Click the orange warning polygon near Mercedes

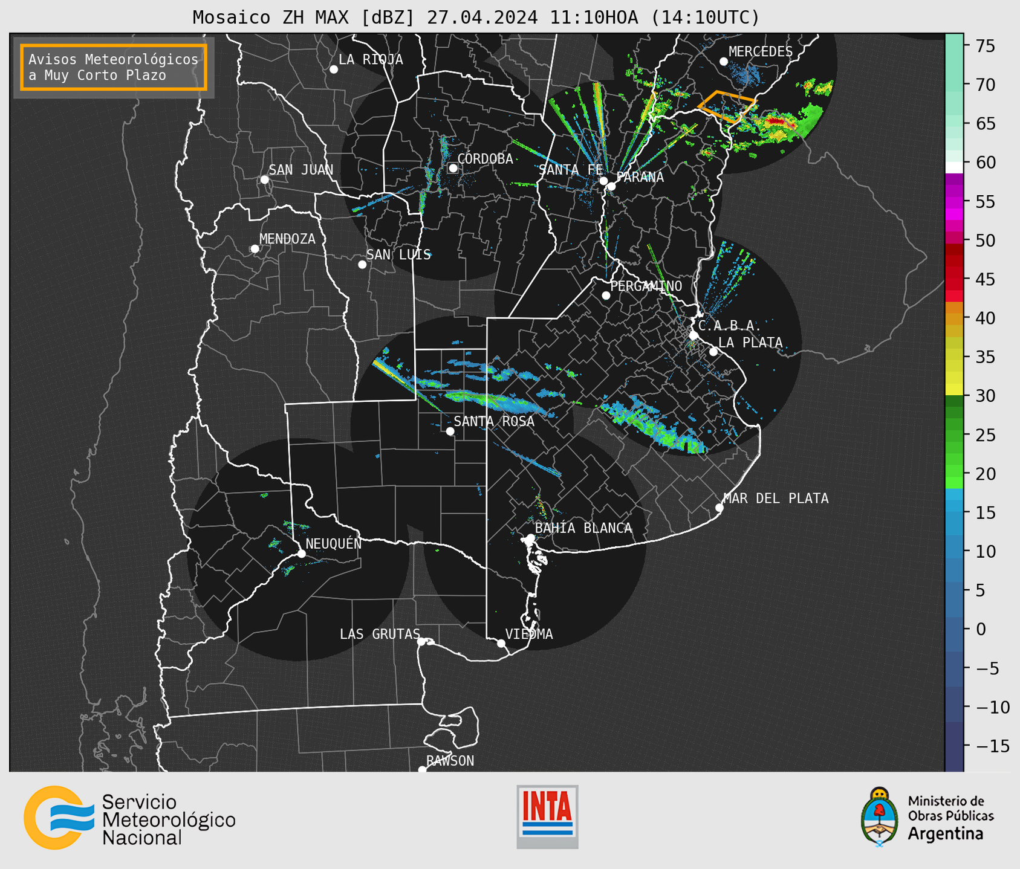tap(727, 106)
